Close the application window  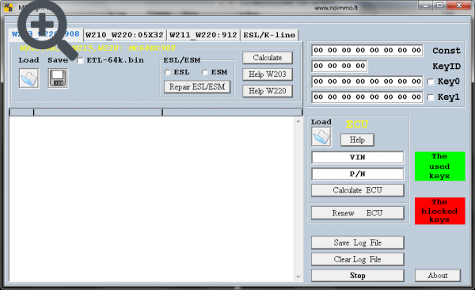(x=459, y=6)
